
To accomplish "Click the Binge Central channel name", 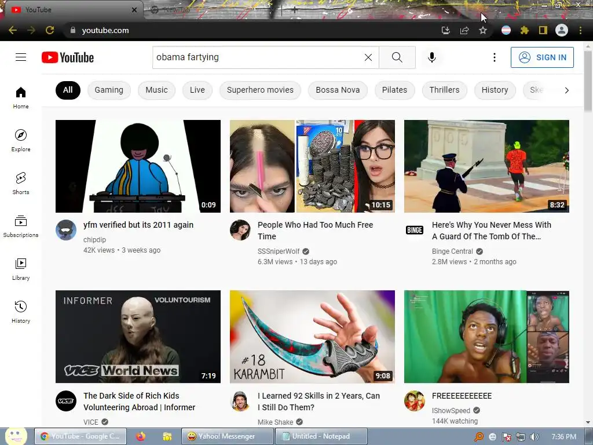I will 452,251.
